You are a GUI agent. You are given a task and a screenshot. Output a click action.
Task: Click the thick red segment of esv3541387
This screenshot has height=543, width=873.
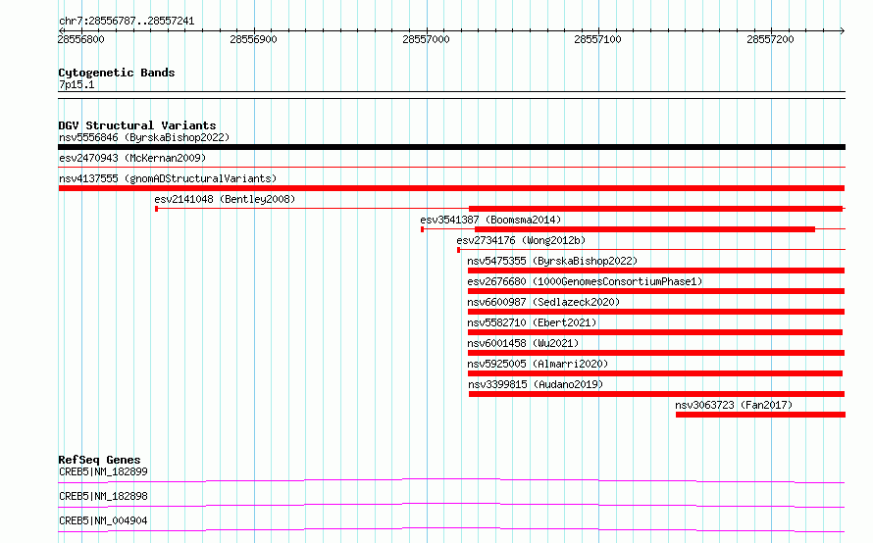(644, 229)
